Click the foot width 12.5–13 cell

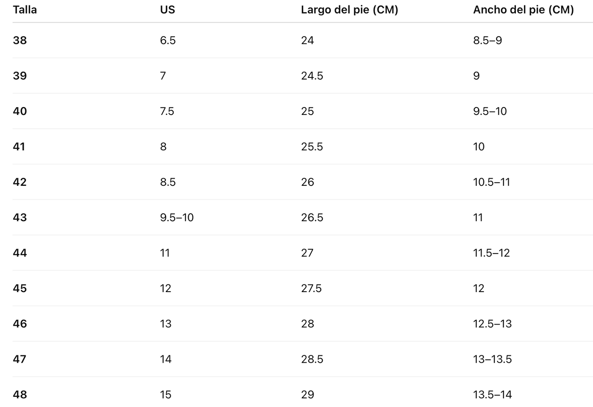point(492,324)
